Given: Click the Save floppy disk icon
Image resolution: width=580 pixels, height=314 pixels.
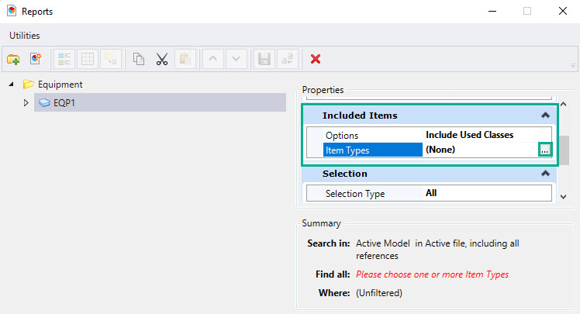Looking at the screenshot, I should coord(264,59).
